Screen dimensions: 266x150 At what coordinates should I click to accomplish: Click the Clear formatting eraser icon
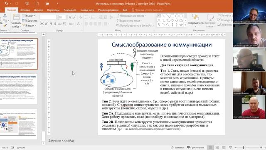[x=81, y=17]
